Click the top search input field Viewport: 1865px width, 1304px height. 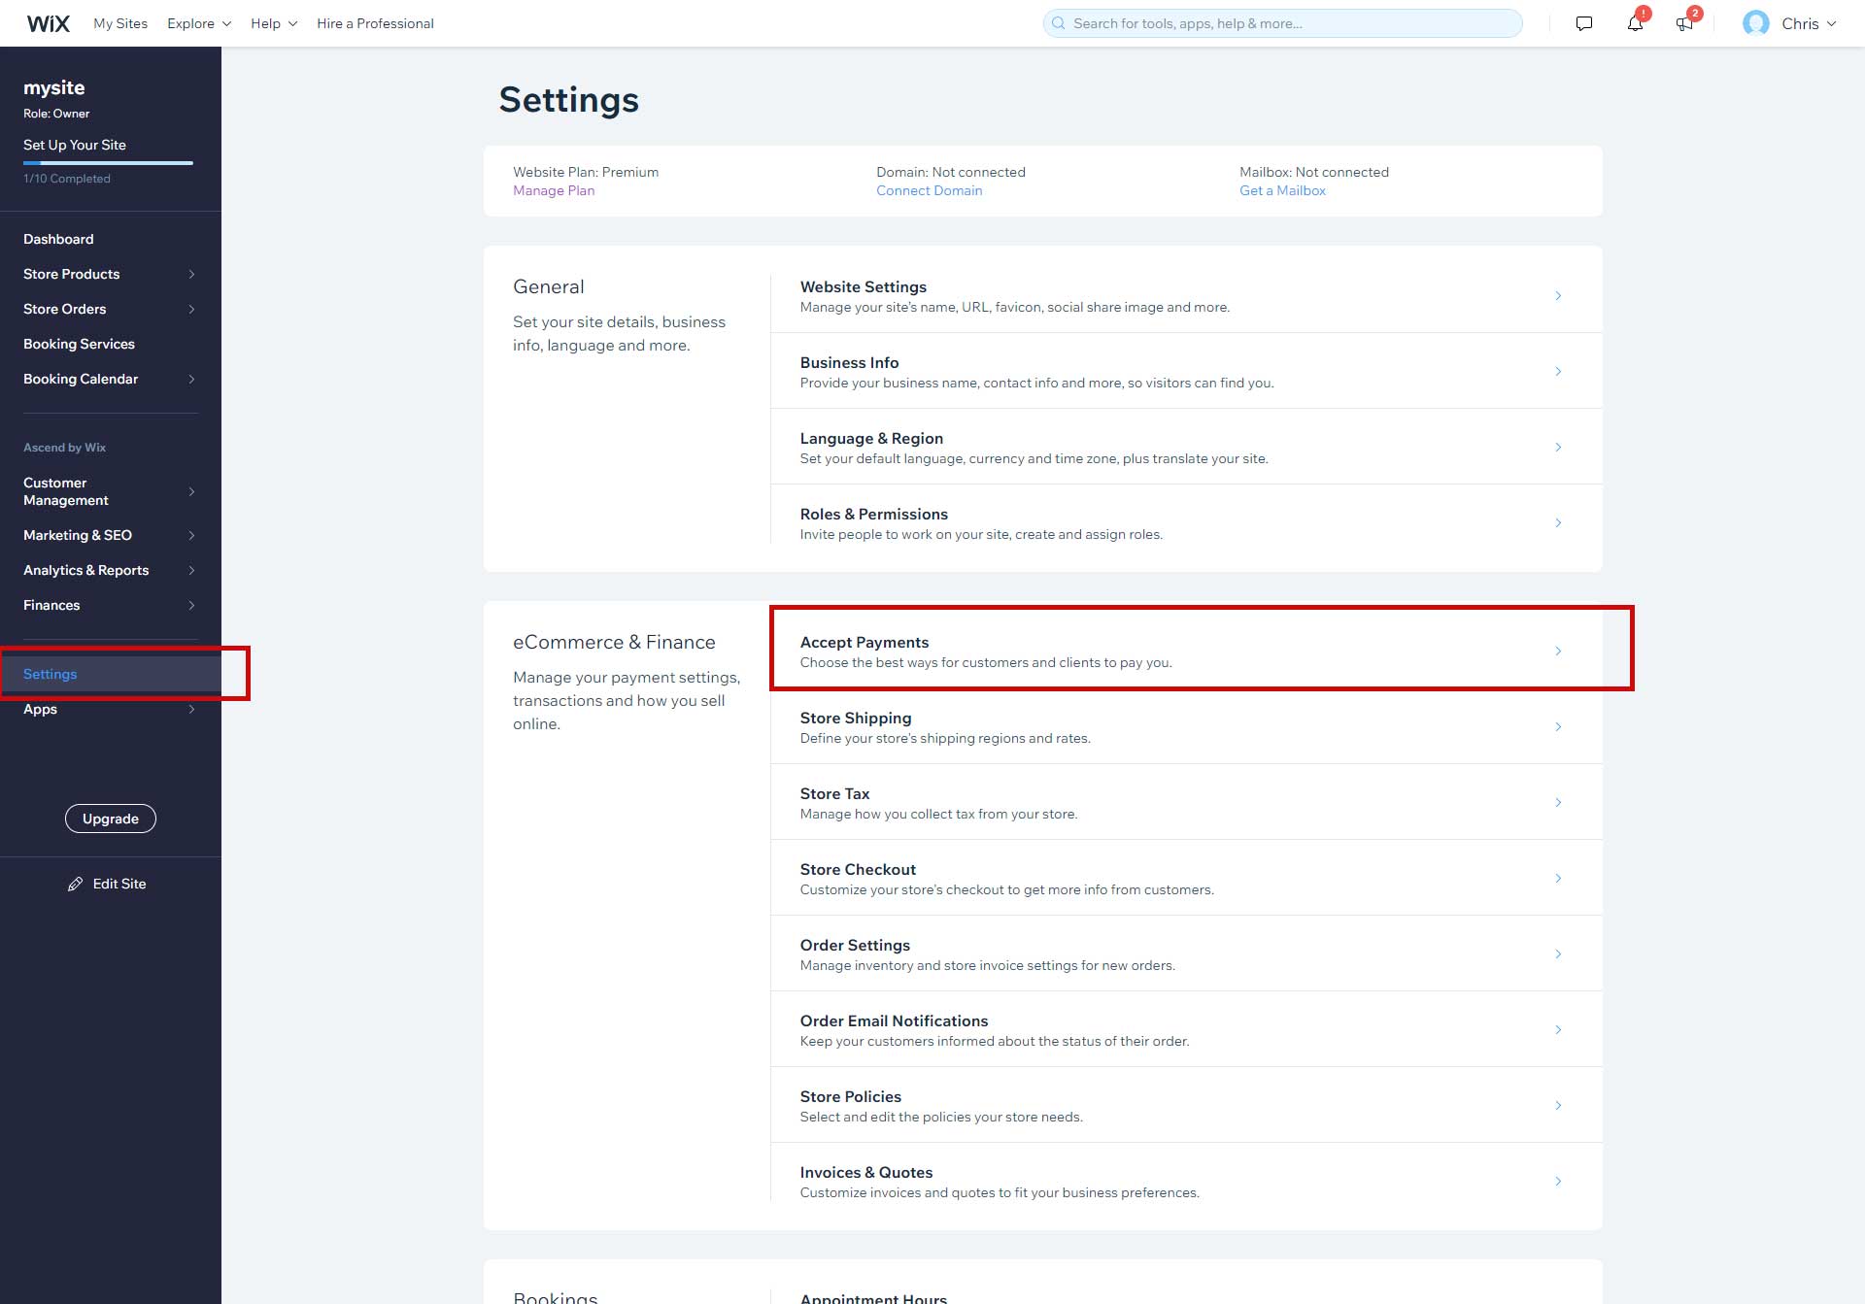point(1292,23)
